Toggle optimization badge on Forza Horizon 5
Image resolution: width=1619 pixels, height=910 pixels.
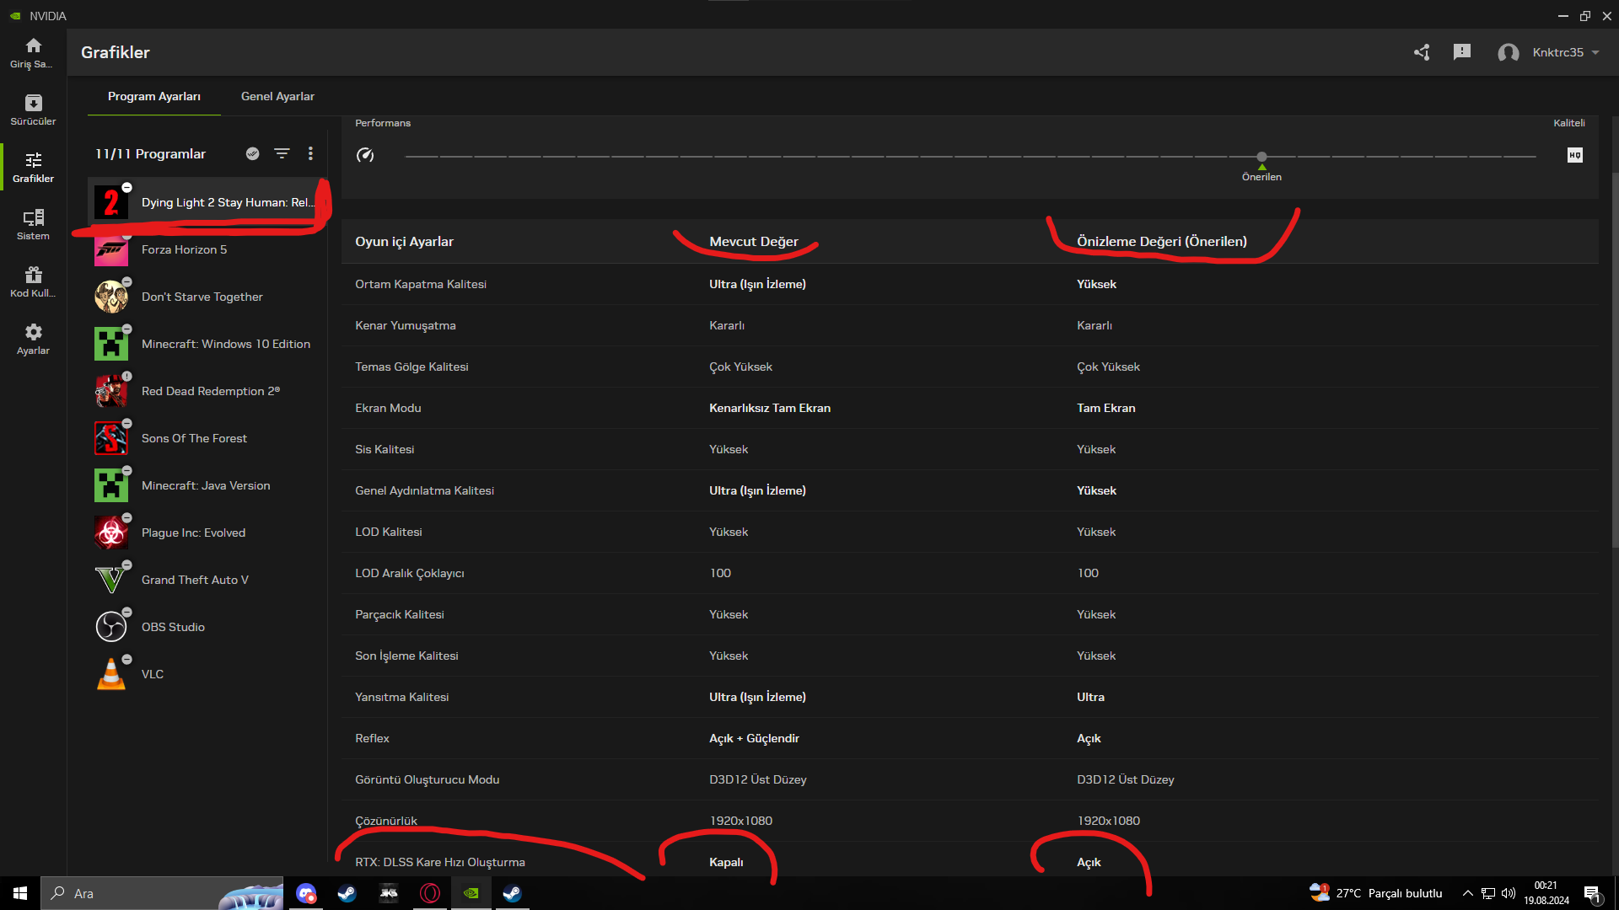(126, 235)
